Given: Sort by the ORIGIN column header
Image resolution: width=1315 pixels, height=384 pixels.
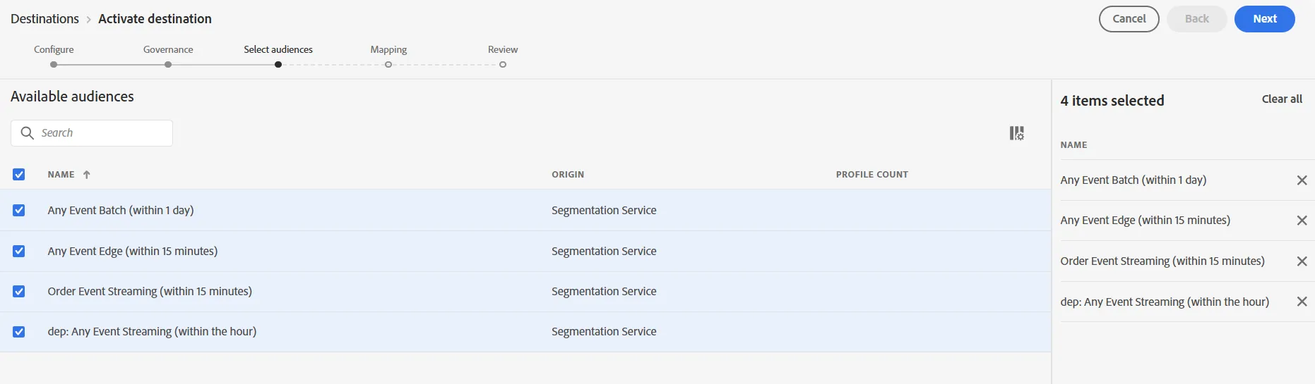Looking at the screenshot, I should pos(568,175).
